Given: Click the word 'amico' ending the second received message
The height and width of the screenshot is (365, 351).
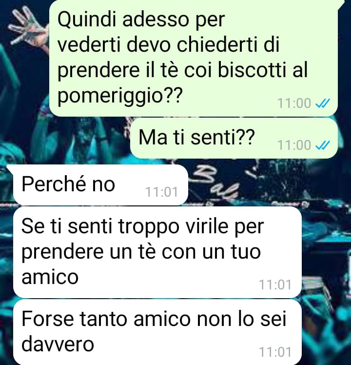Looking at the screenshot, I should [50, 277].
